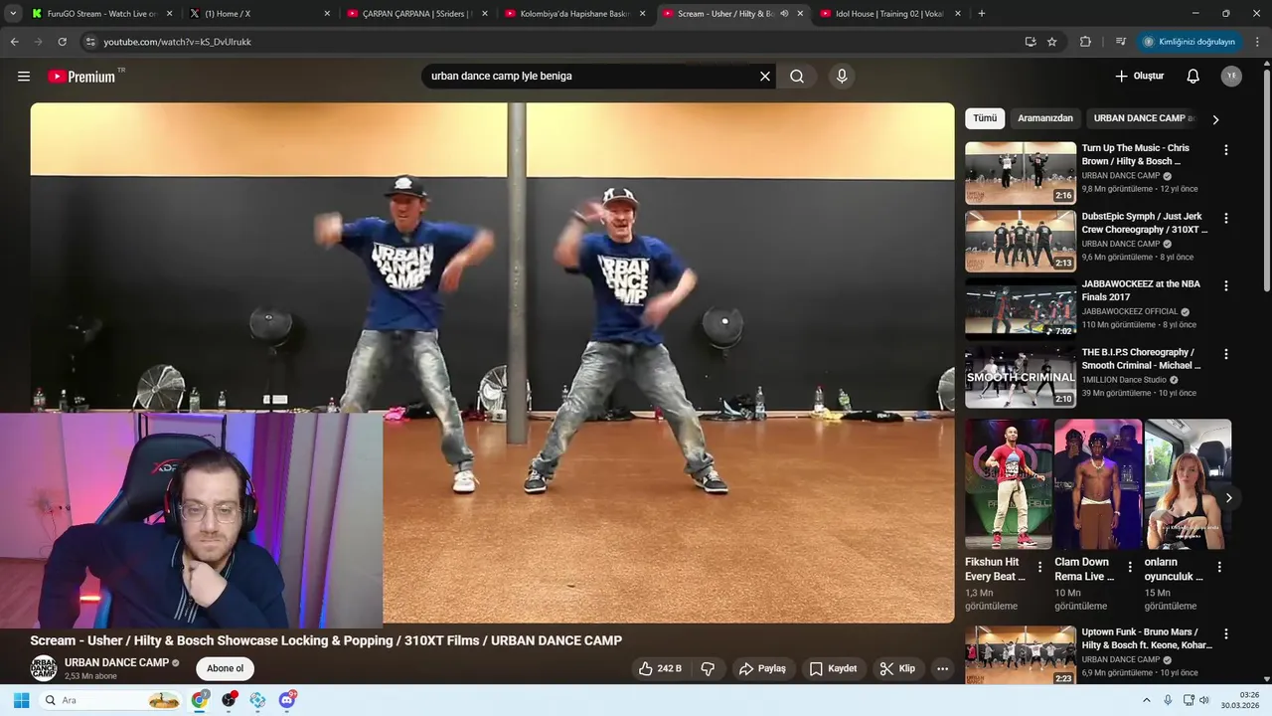Click the YouTube search input field
Viewport: 1272px width, 716px height.
(588, 76)
